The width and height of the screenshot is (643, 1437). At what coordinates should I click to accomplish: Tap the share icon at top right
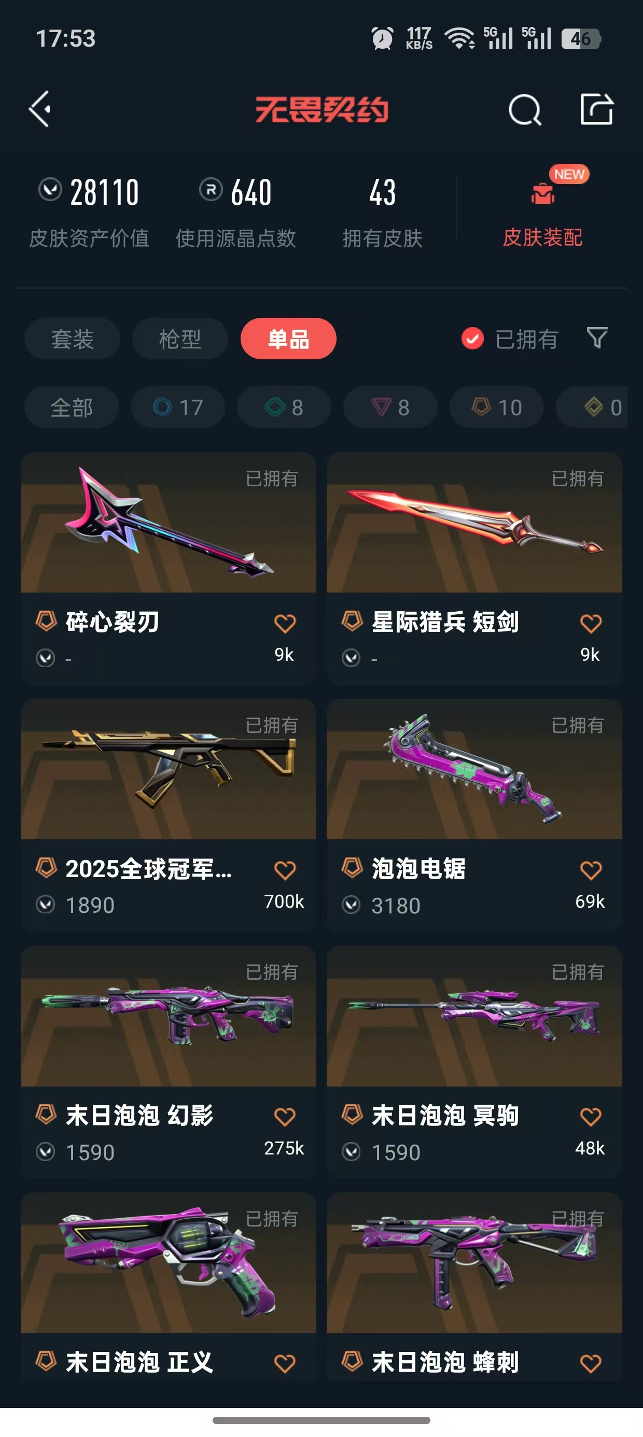tap(597, 109)
